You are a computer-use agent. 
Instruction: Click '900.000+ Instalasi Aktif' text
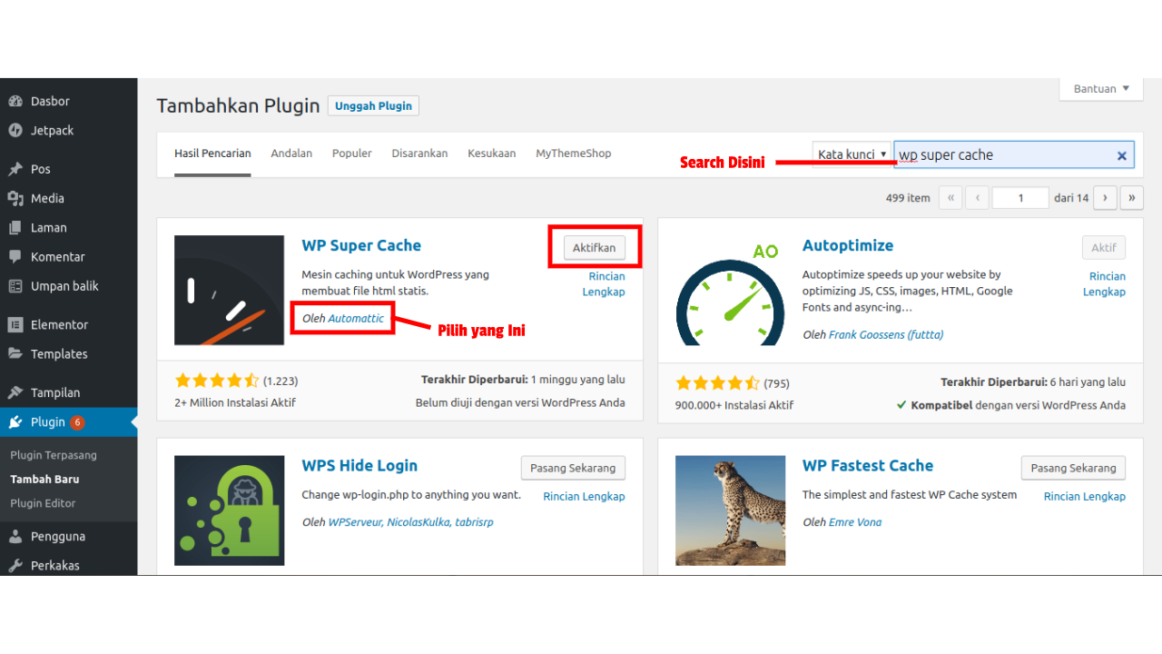click(734, 405)
